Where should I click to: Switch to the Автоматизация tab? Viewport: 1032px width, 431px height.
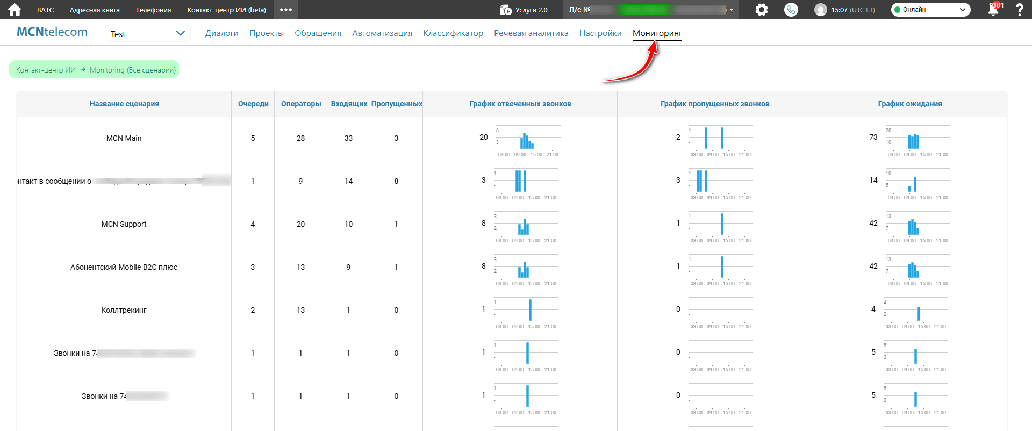click(382, 33)
